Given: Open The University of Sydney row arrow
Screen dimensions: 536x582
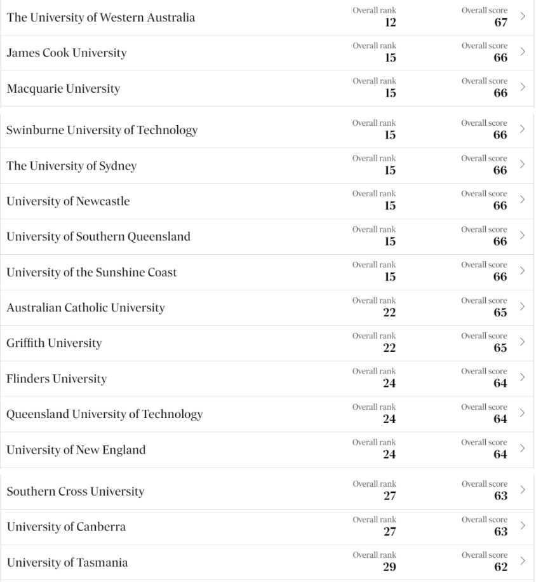Looking at the screenshot, I should [522, 164].
